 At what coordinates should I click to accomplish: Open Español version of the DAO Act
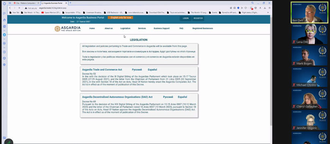coord(182,97)
